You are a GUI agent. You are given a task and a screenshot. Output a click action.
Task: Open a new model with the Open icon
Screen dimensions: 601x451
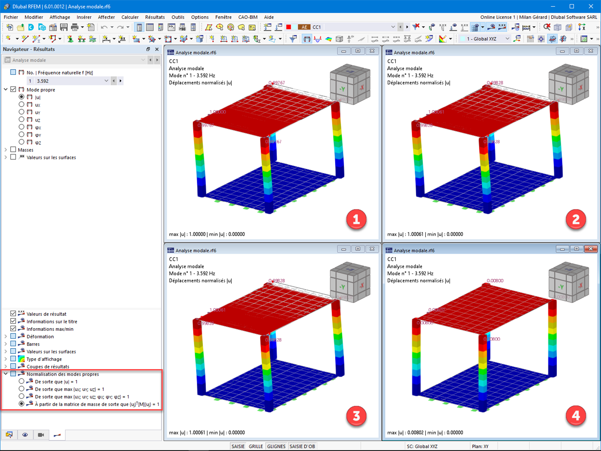click(21, 27)
